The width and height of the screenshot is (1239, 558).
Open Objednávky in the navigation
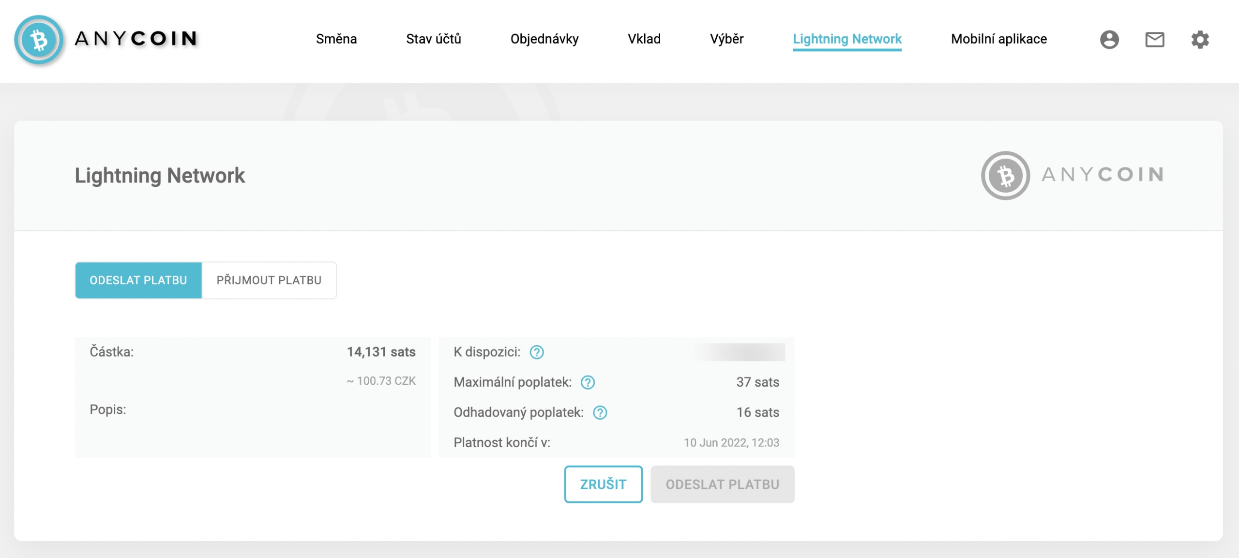tap(544, 39)
